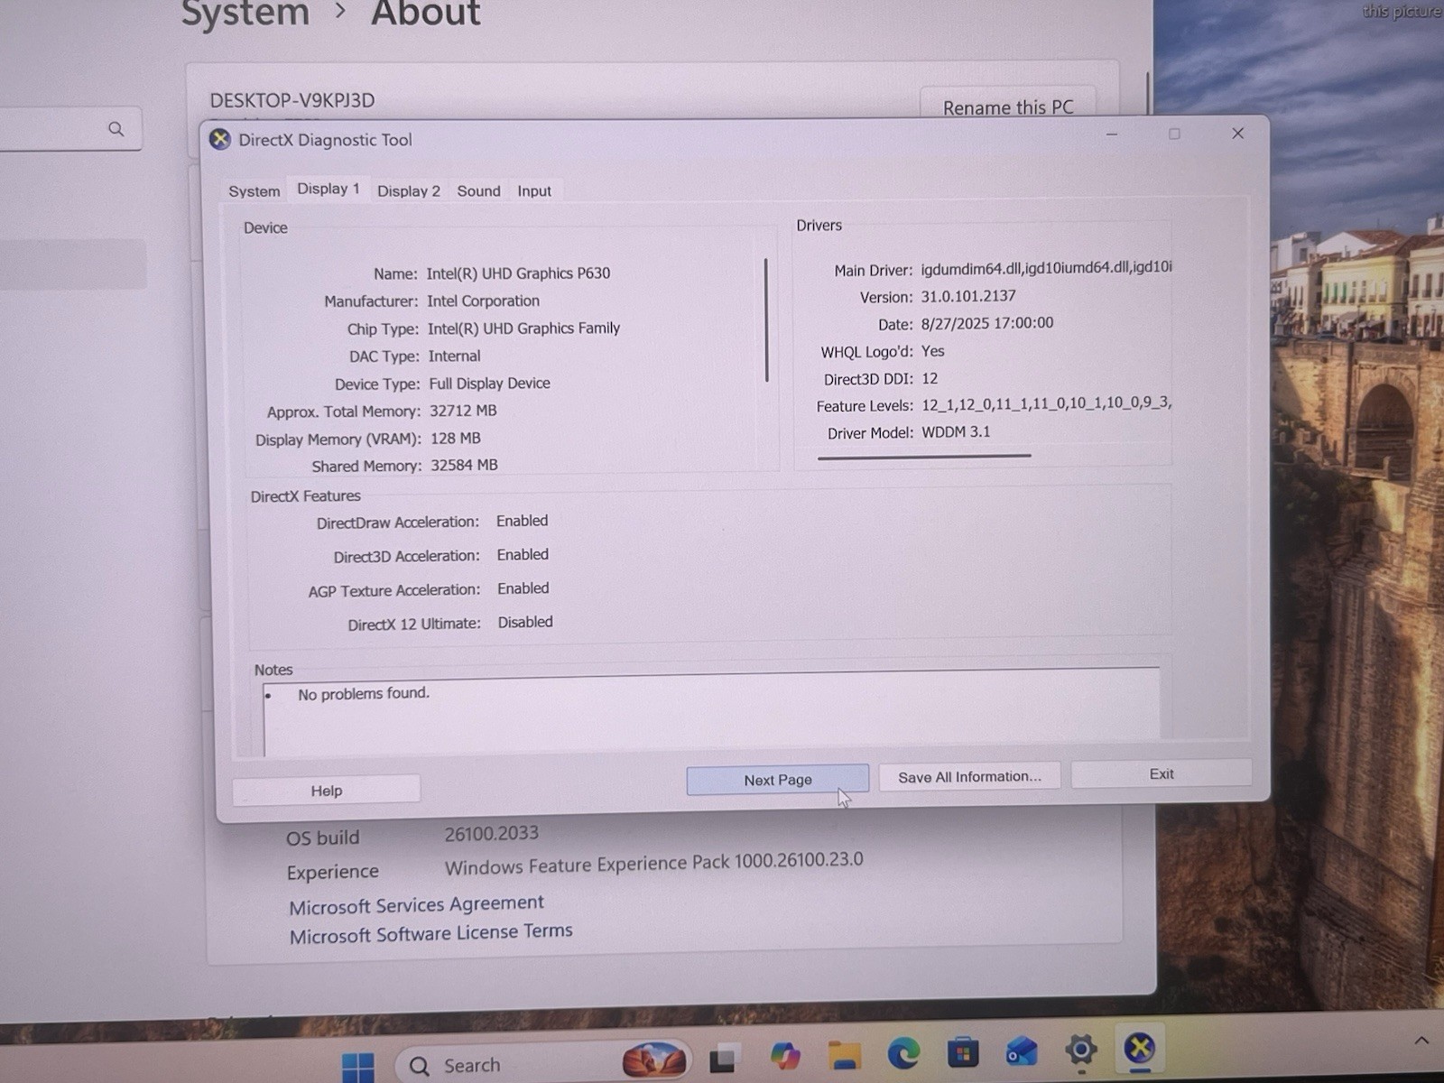Screen dimensions: 1444x1083
Task: Open File Explorer folder icon
Action: [x=844, y=1054]
